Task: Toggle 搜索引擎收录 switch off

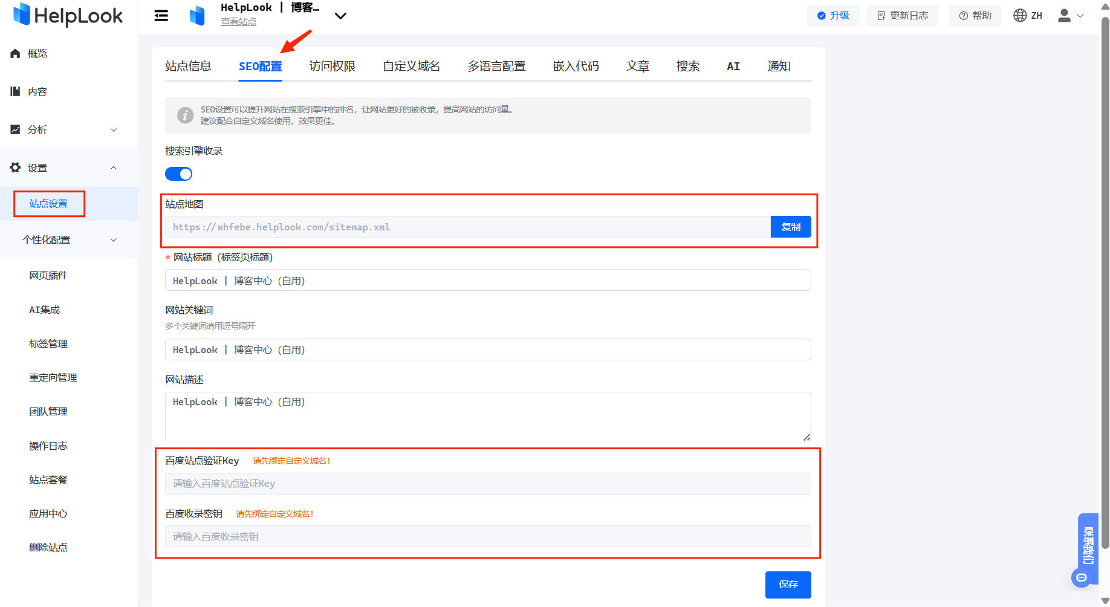Action: (178, 174)
